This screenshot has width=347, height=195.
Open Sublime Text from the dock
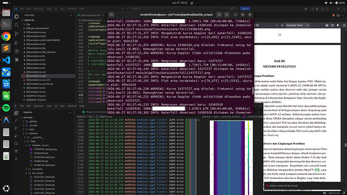pyautogui.click(x=6, y=48)
